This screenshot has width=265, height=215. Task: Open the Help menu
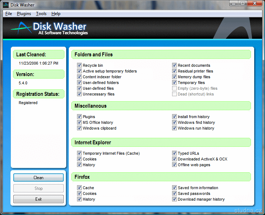(56, 14)
